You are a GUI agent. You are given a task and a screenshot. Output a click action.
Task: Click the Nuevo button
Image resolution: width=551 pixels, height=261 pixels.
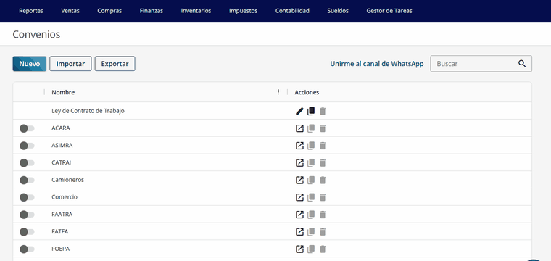pyautogui.click(x=30, y=64)
